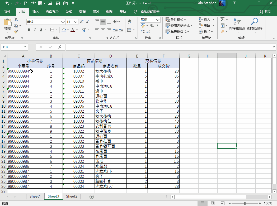
Task: Click the Fill Color paint bucket
Action: pos(64,30)
